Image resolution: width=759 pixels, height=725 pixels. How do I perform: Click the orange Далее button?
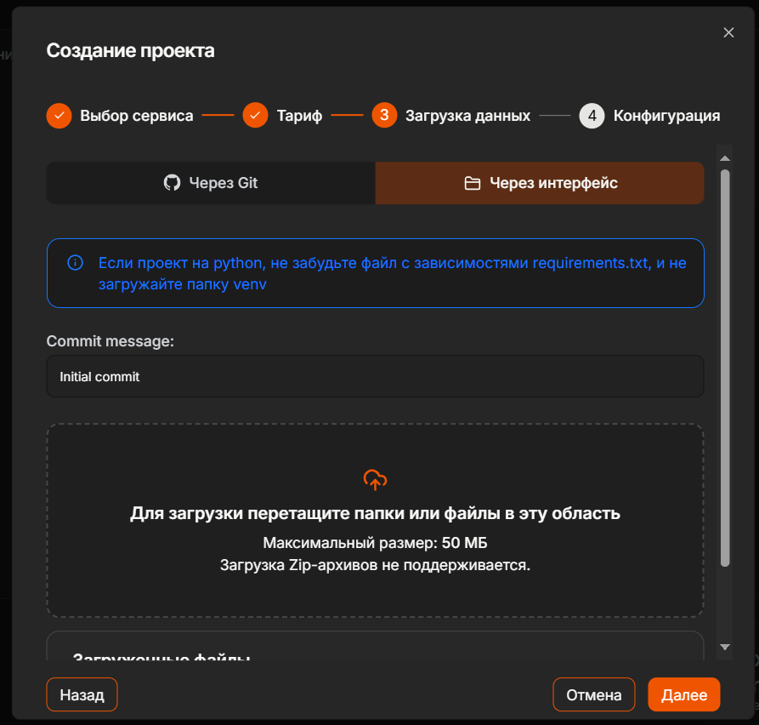683,694
